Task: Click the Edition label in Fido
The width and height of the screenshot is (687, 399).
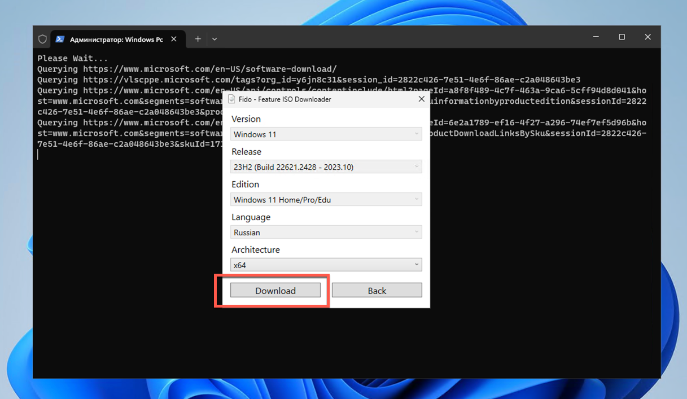Action: (x=246, y=185)
